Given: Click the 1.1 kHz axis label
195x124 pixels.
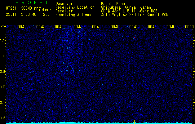Looking at the screenshot, I should (x=2, y=41).
